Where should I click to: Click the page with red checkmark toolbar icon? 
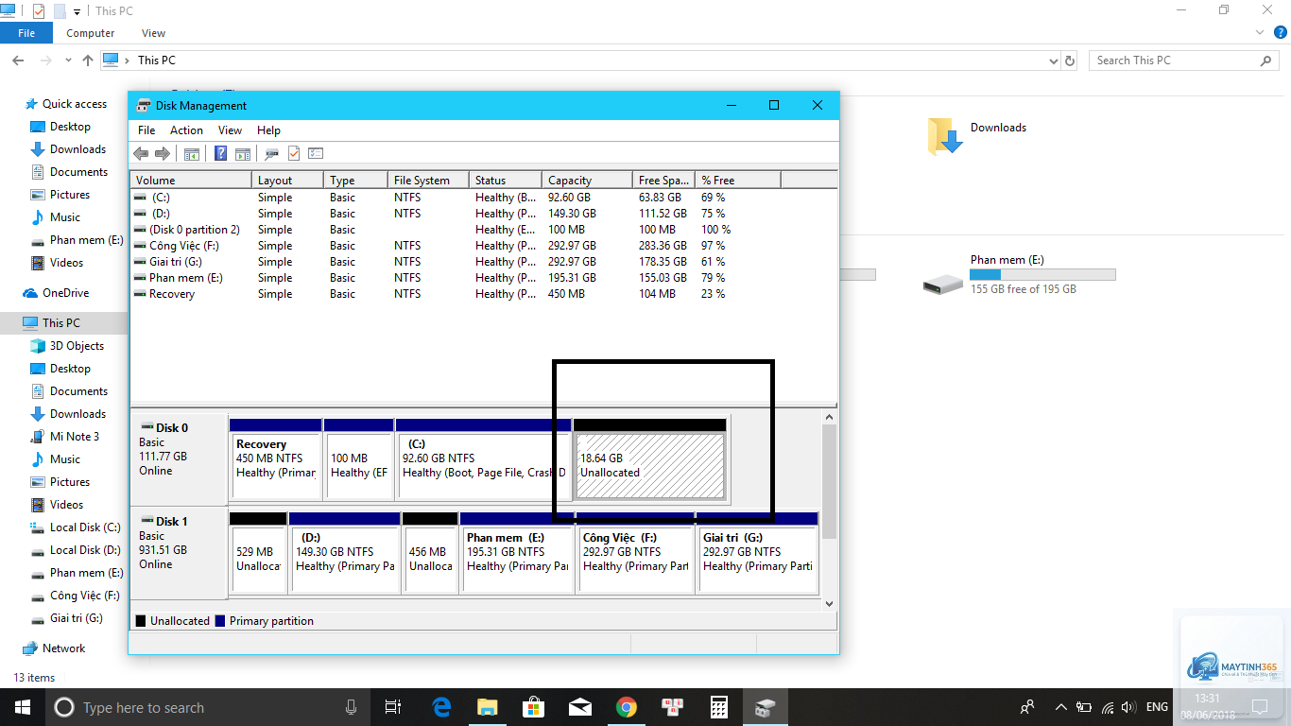[x=294, y=153]
